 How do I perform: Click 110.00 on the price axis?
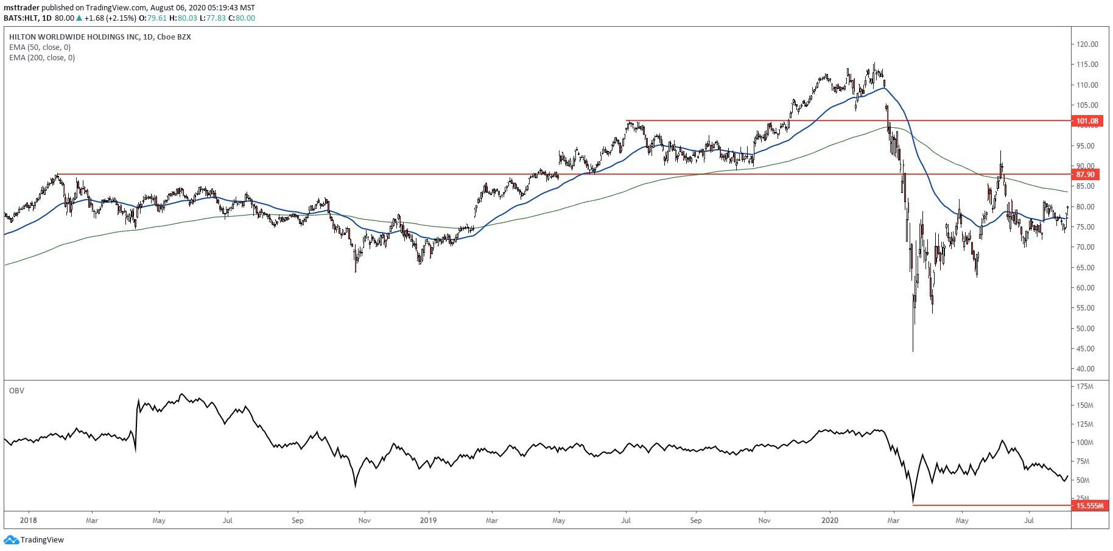(1087, 85)
